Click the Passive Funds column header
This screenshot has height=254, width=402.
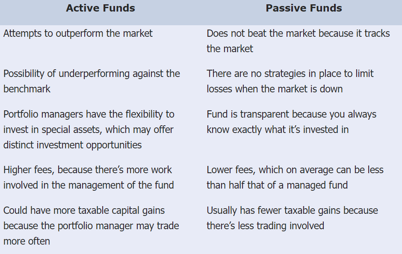point(304,9)
